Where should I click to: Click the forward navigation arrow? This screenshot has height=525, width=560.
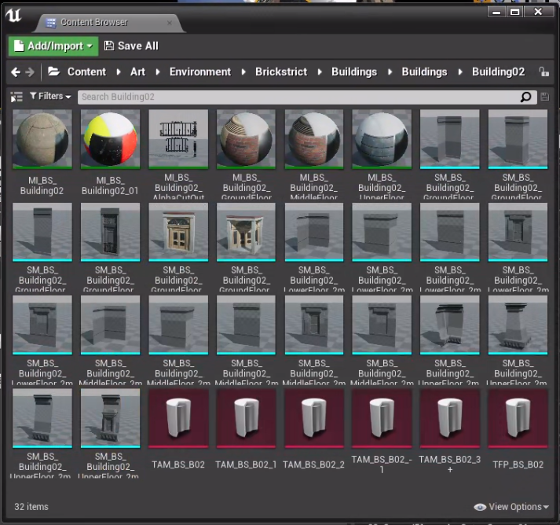30,72
